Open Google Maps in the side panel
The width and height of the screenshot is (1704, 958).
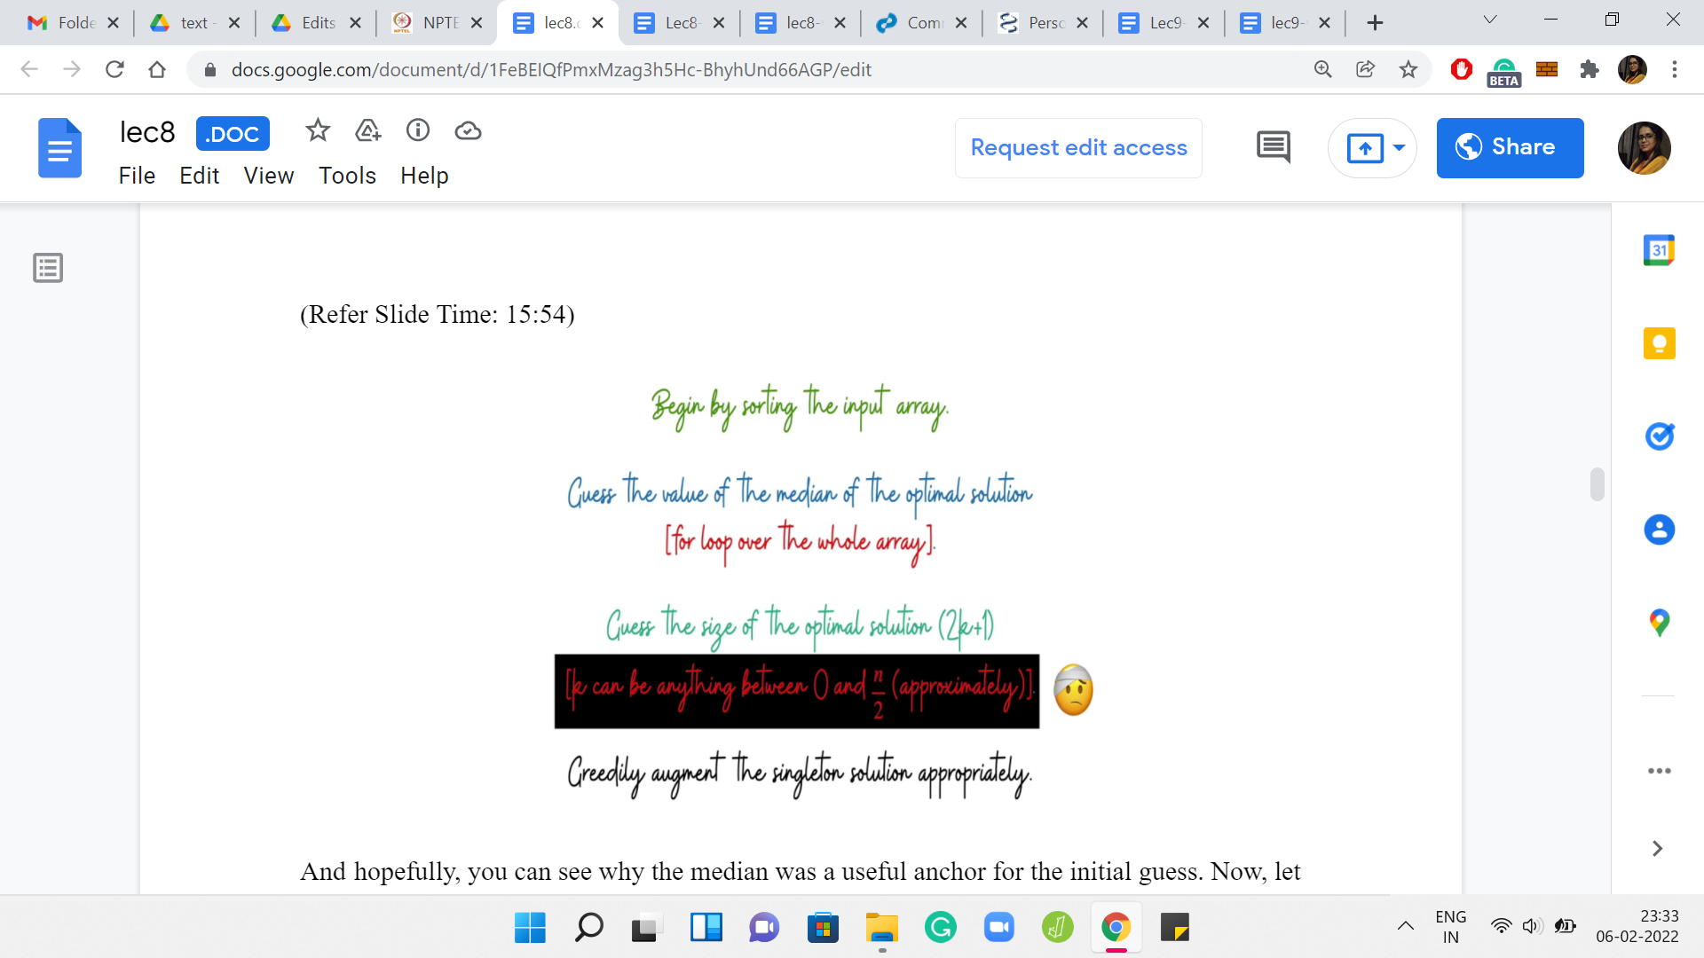[1658, 623]
